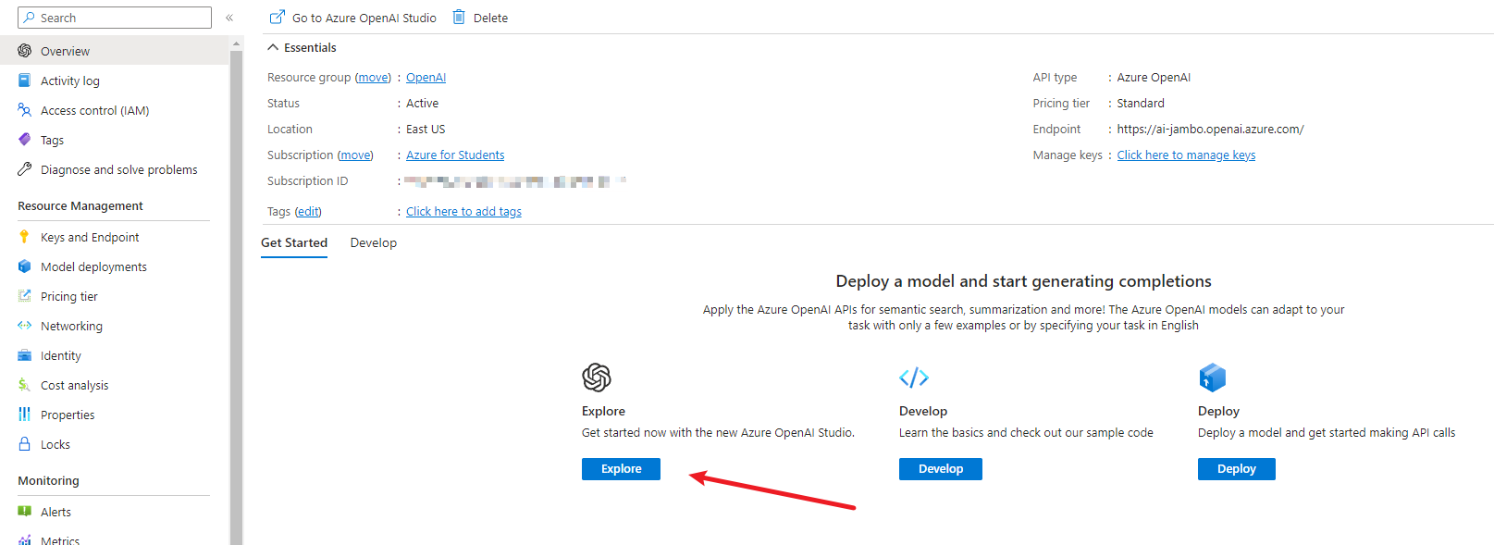
Task: Click the Cost analysis icon
Action: [x=25, y=385]
